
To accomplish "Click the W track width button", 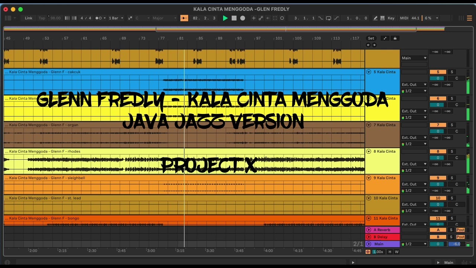I will pyautogui.click(x=396, y=252).
